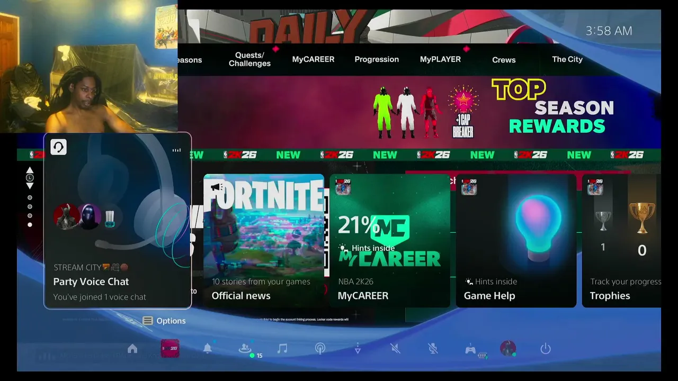This screenshot has height=381, width=678.
Task: Click the STREAM CITY party name
Action: [x=90, y=268]
